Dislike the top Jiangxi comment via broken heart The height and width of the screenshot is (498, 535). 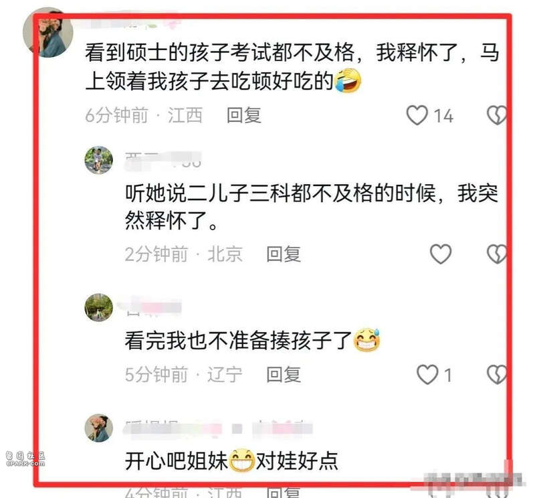[496, 114]
